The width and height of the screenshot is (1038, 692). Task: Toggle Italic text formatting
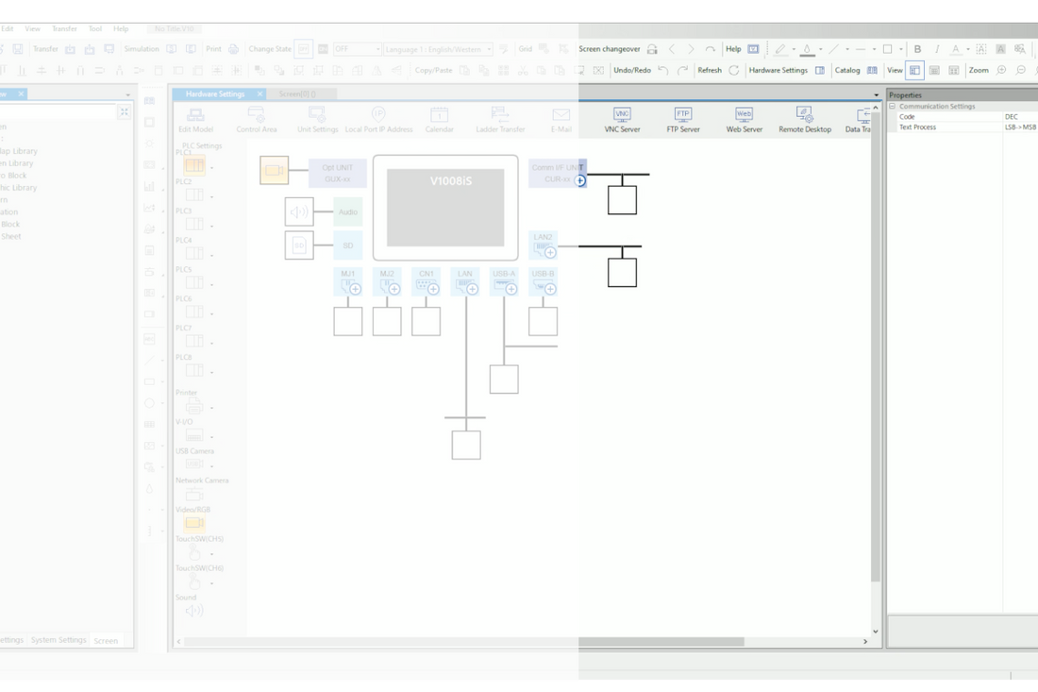(x=936, y=49)
